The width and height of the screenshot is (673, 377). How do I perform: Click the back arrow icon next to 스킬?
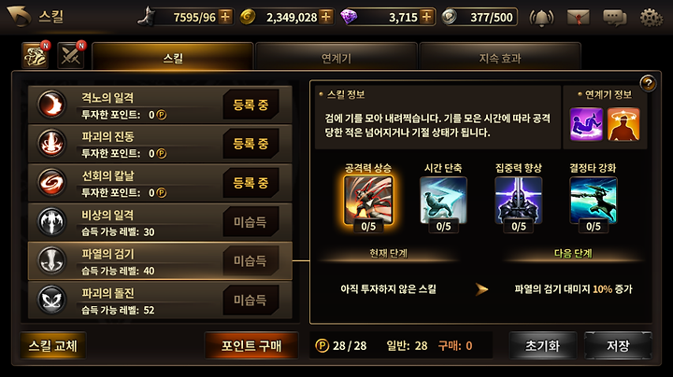tap(19, 16)
